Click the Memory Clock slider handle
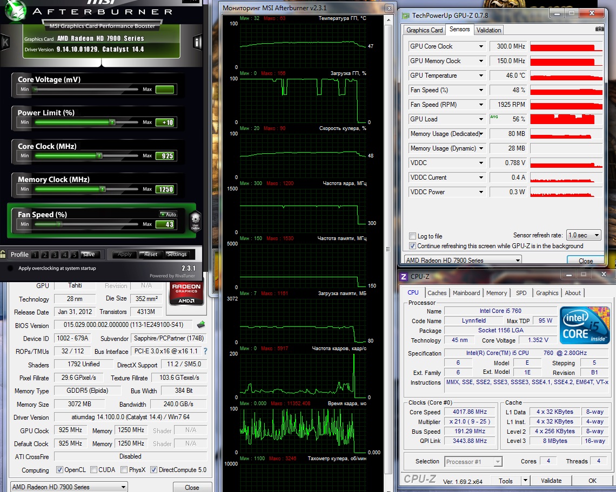 tap(102, 189)
